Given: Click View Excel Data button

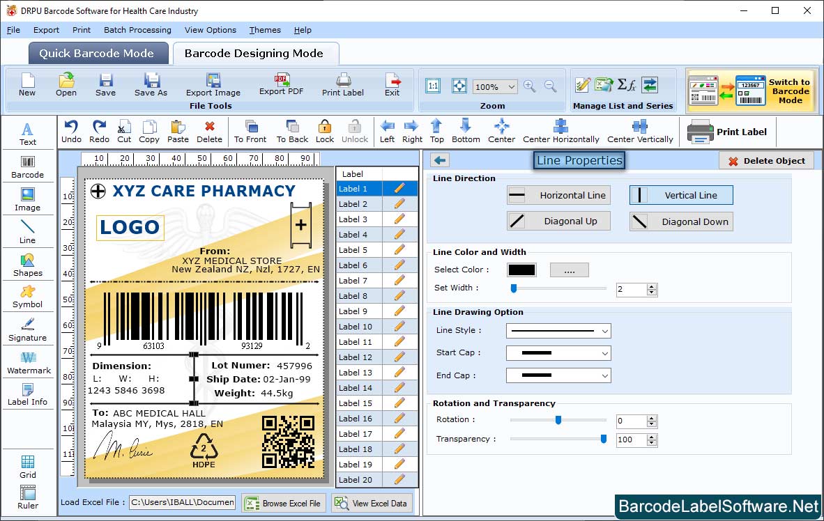Looking at the screenshot, I should [372, 503].
